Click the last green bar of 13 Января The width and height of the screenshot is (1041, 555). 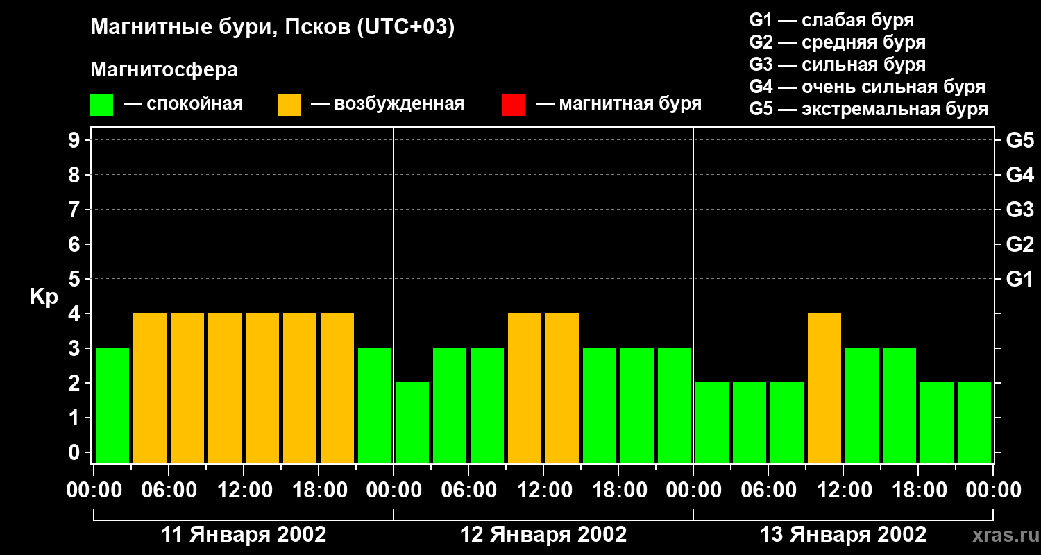tap(974, 422)
